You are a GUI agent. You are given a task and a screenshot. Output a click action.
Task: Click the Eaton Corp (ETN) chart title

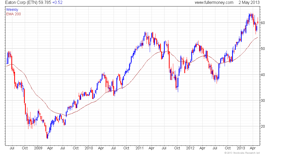click(x=21, y=3)
